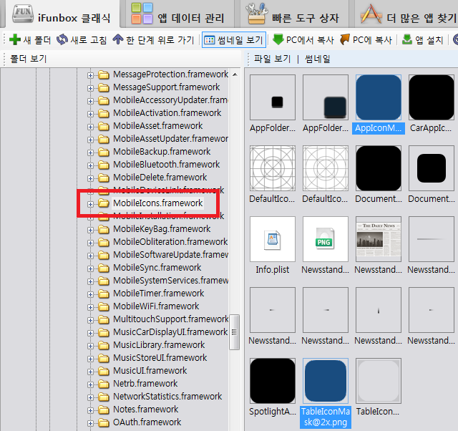Viewport: 458px width, 431px height.
Task: Select the AppIconM... blue thumbnail
Action: click(x=379, y=97)
